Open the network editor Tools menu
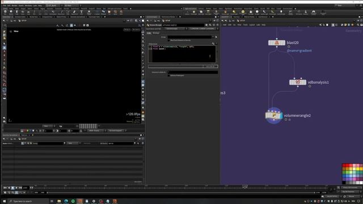Image resolution: width=363 pixels, height=204 pixels. tap(245, 25)
